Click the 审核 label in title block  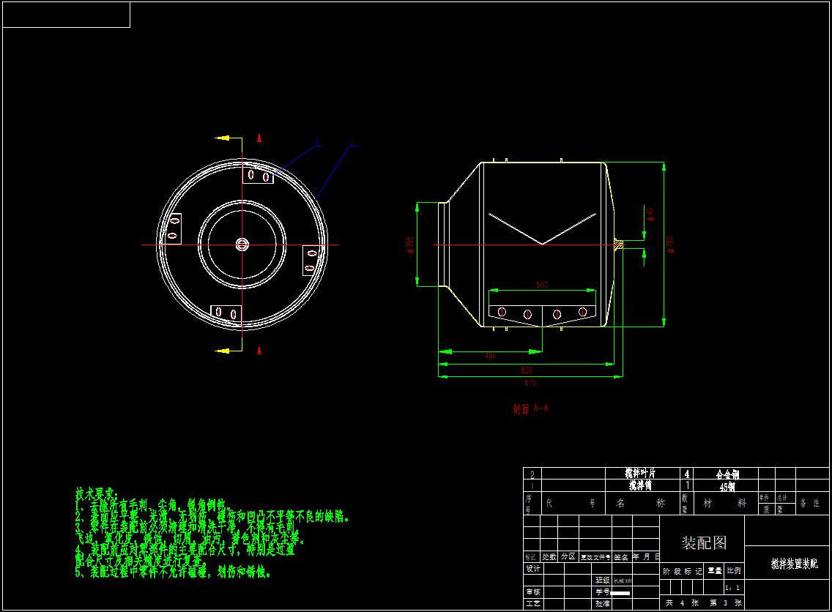[532, 592]
